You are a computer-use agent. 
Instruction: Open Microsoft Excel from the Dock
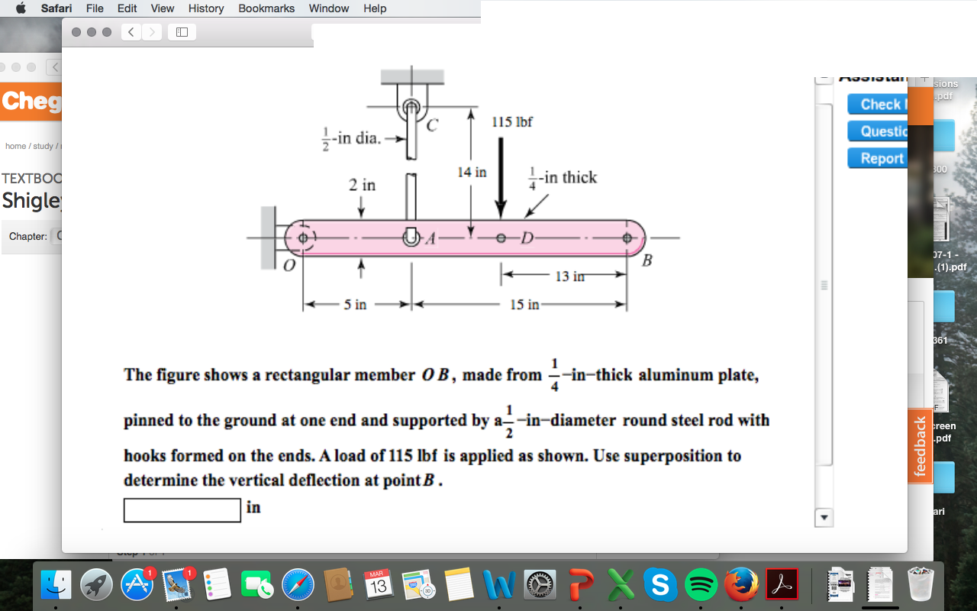tap(620, 584)
